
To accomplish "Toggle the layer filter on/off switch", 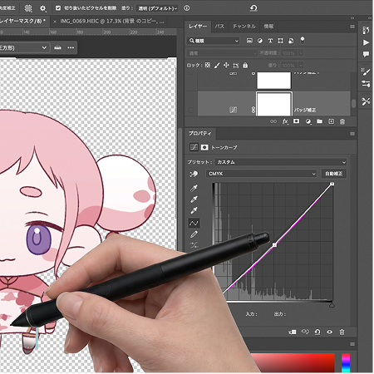I will pos(303,41).
